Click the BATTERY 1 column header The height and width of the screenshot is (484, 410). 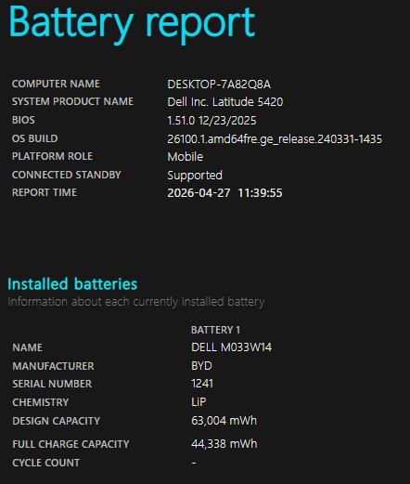[215, 330]
